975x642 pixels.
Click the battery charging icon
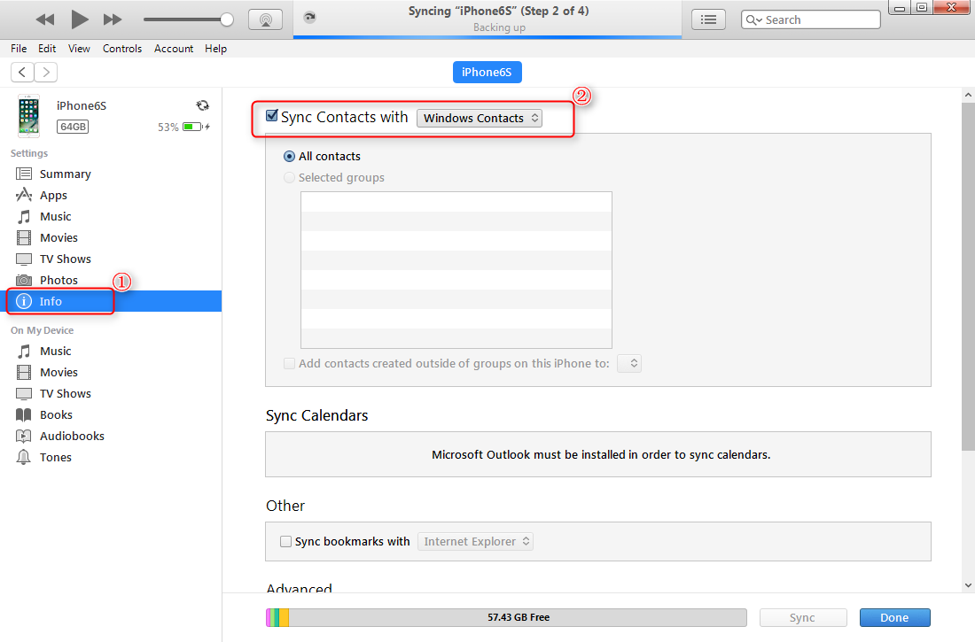click(196, 127)
